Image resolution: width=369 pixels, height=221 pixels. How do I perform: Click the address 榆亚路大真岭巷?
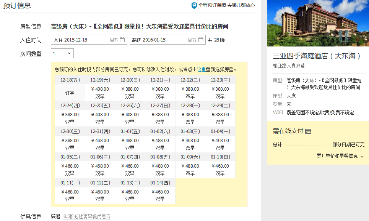click(289, 66)
